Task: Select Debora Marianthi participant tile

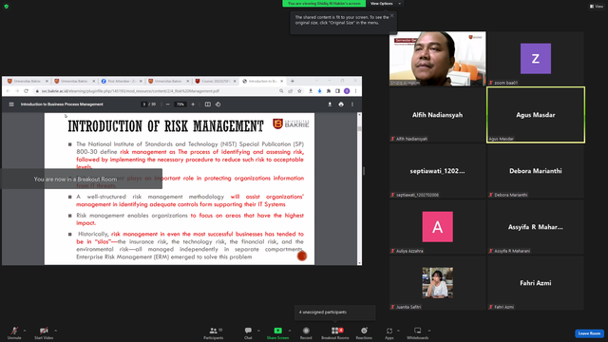Action: pyautogui.click(x=536, y=171)
